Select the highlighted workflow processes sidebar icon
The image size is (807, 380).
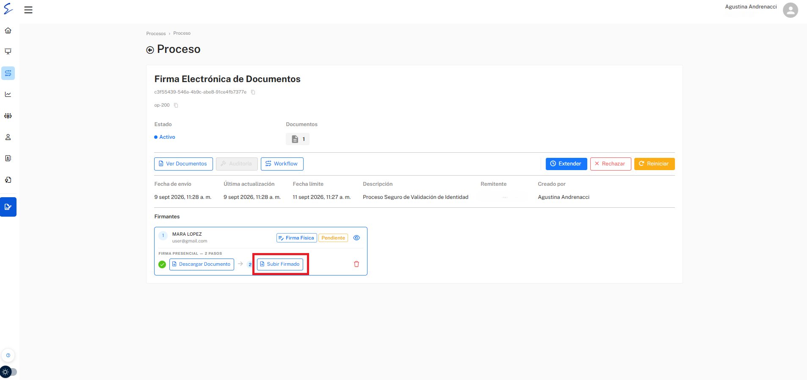tap(8, 73)
